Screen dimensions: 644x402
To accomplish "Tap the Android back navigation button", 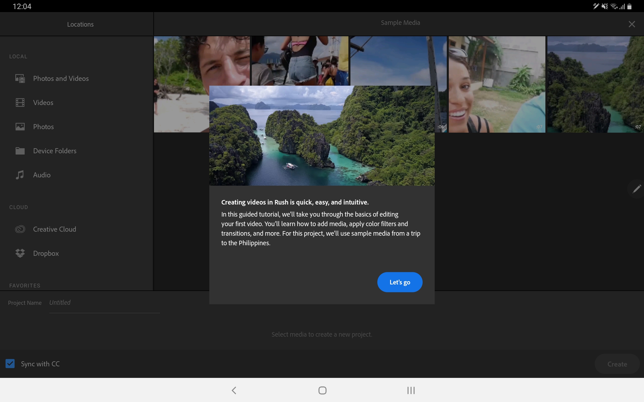I will (x=234, y=390).
